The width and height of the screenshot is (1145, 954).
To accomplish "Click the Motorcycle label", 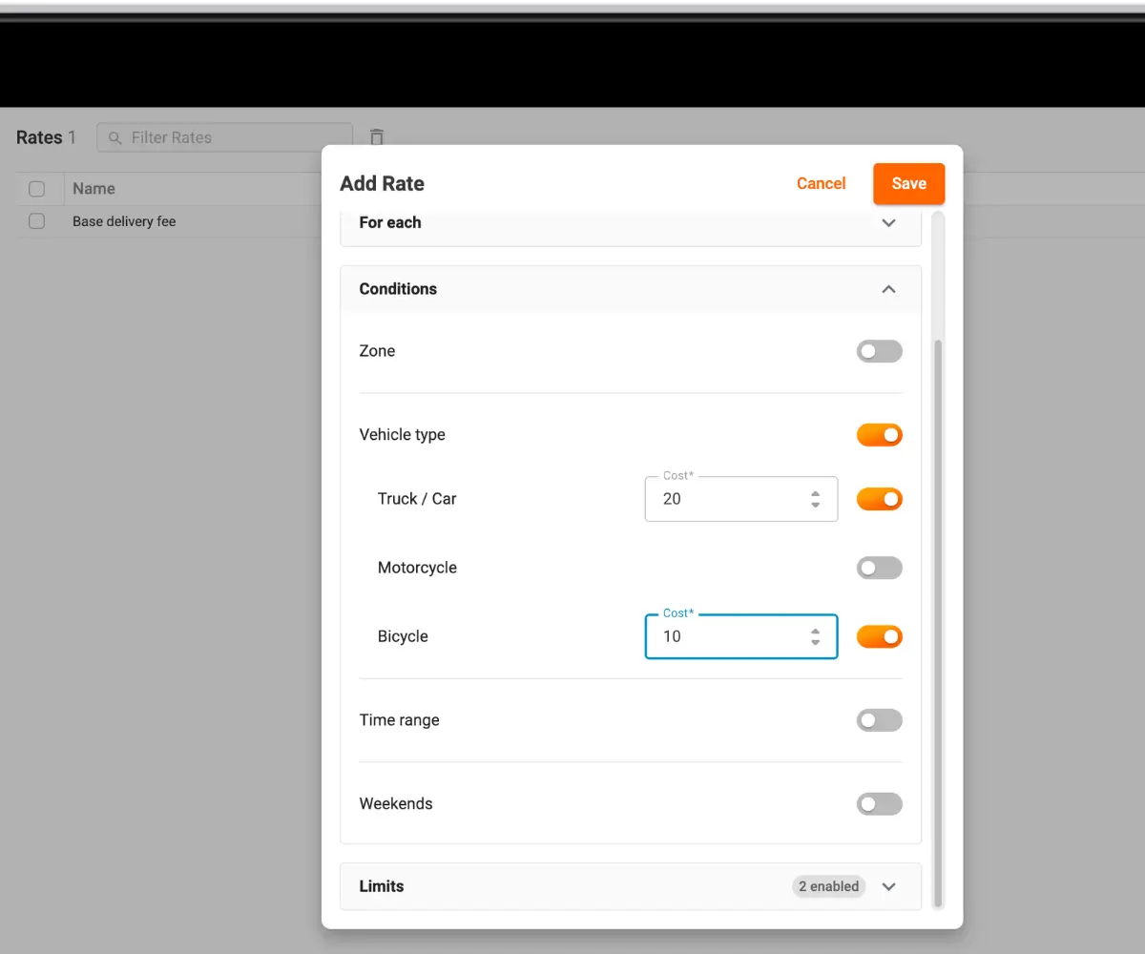I will click(417, 568).
